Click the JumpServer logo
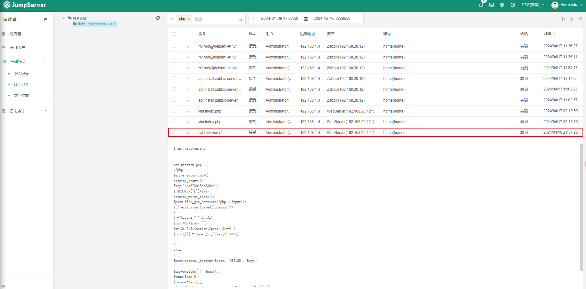The height and width of the screenshot is (289, 586). click(25, 5)
